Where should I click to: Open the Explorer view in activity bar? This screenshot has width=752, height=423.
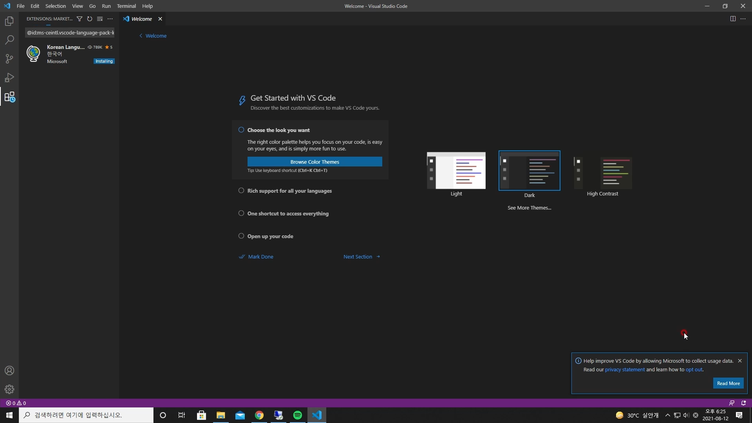9,21
